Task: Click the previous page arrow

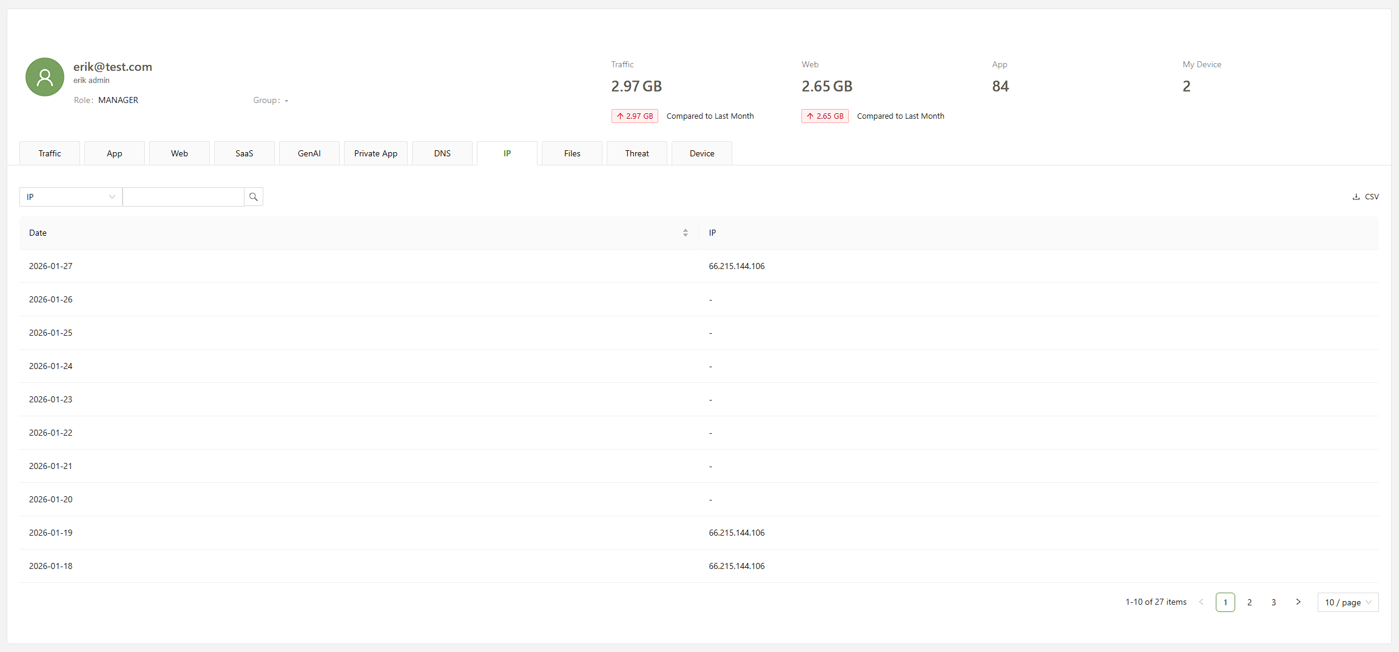Action: click(1201, 602)
